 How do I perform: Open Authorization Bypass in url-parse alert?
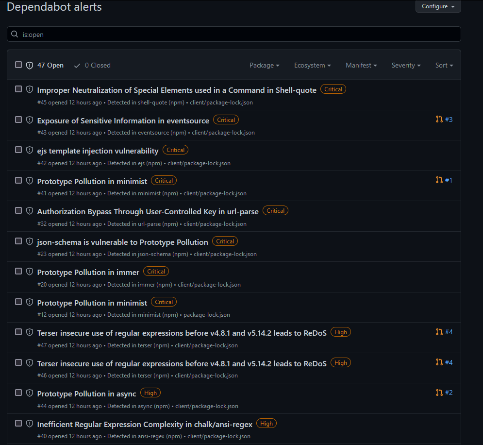click(x=148, y=211)
